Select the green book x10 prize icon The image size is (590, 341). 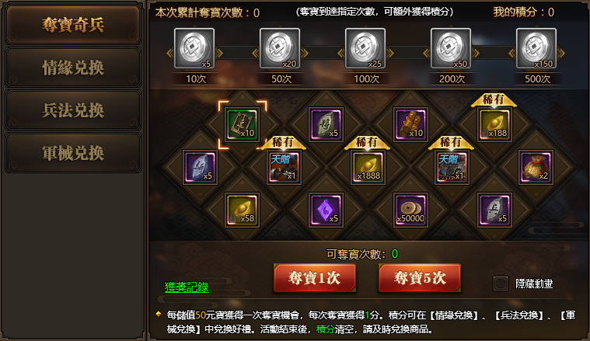pos(243,124)
